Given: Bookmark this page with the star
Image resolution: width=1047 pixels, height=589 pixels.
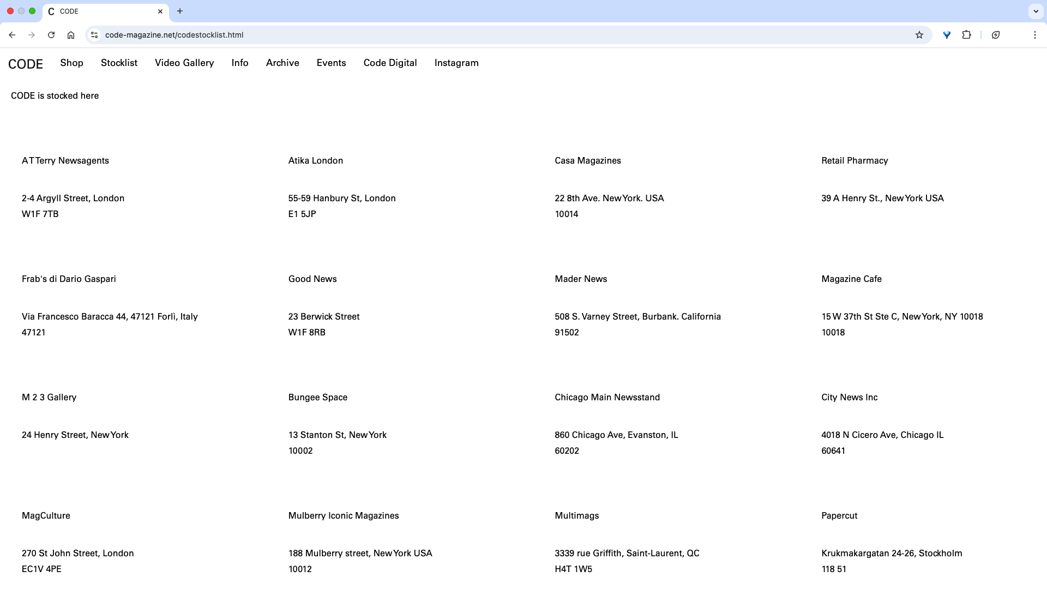Looking at the screenshot, I should (x=919, y=35).
